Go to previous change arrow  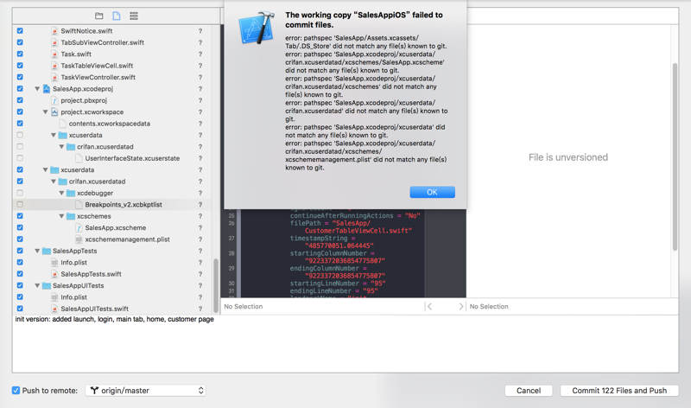[x=429, y=307]
